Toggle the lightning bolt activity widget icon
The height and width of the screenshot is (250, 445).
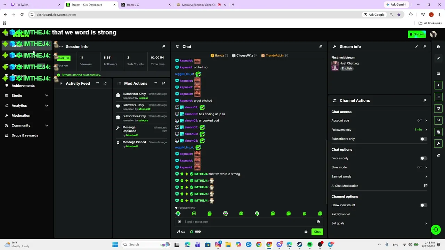click(438, 85)
